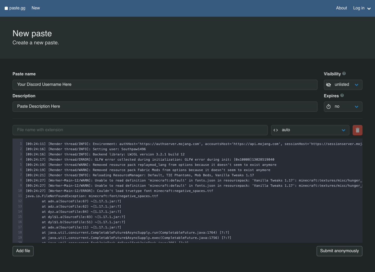Select New from the navigation bar
Viewport: 375px width, 272px height.
36,8
